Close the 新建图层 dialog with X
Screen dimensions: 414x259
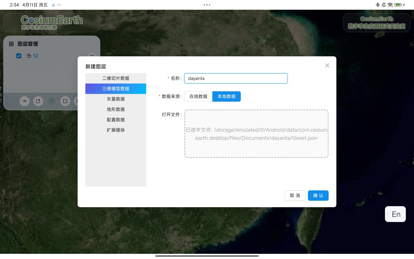click(x=327, y=65)
